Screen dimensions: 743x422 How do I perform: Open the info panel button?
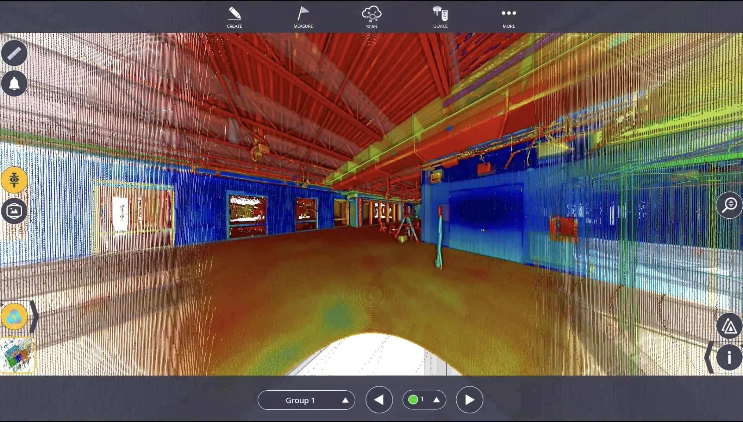pyautogui.click(x=729, y=358)
